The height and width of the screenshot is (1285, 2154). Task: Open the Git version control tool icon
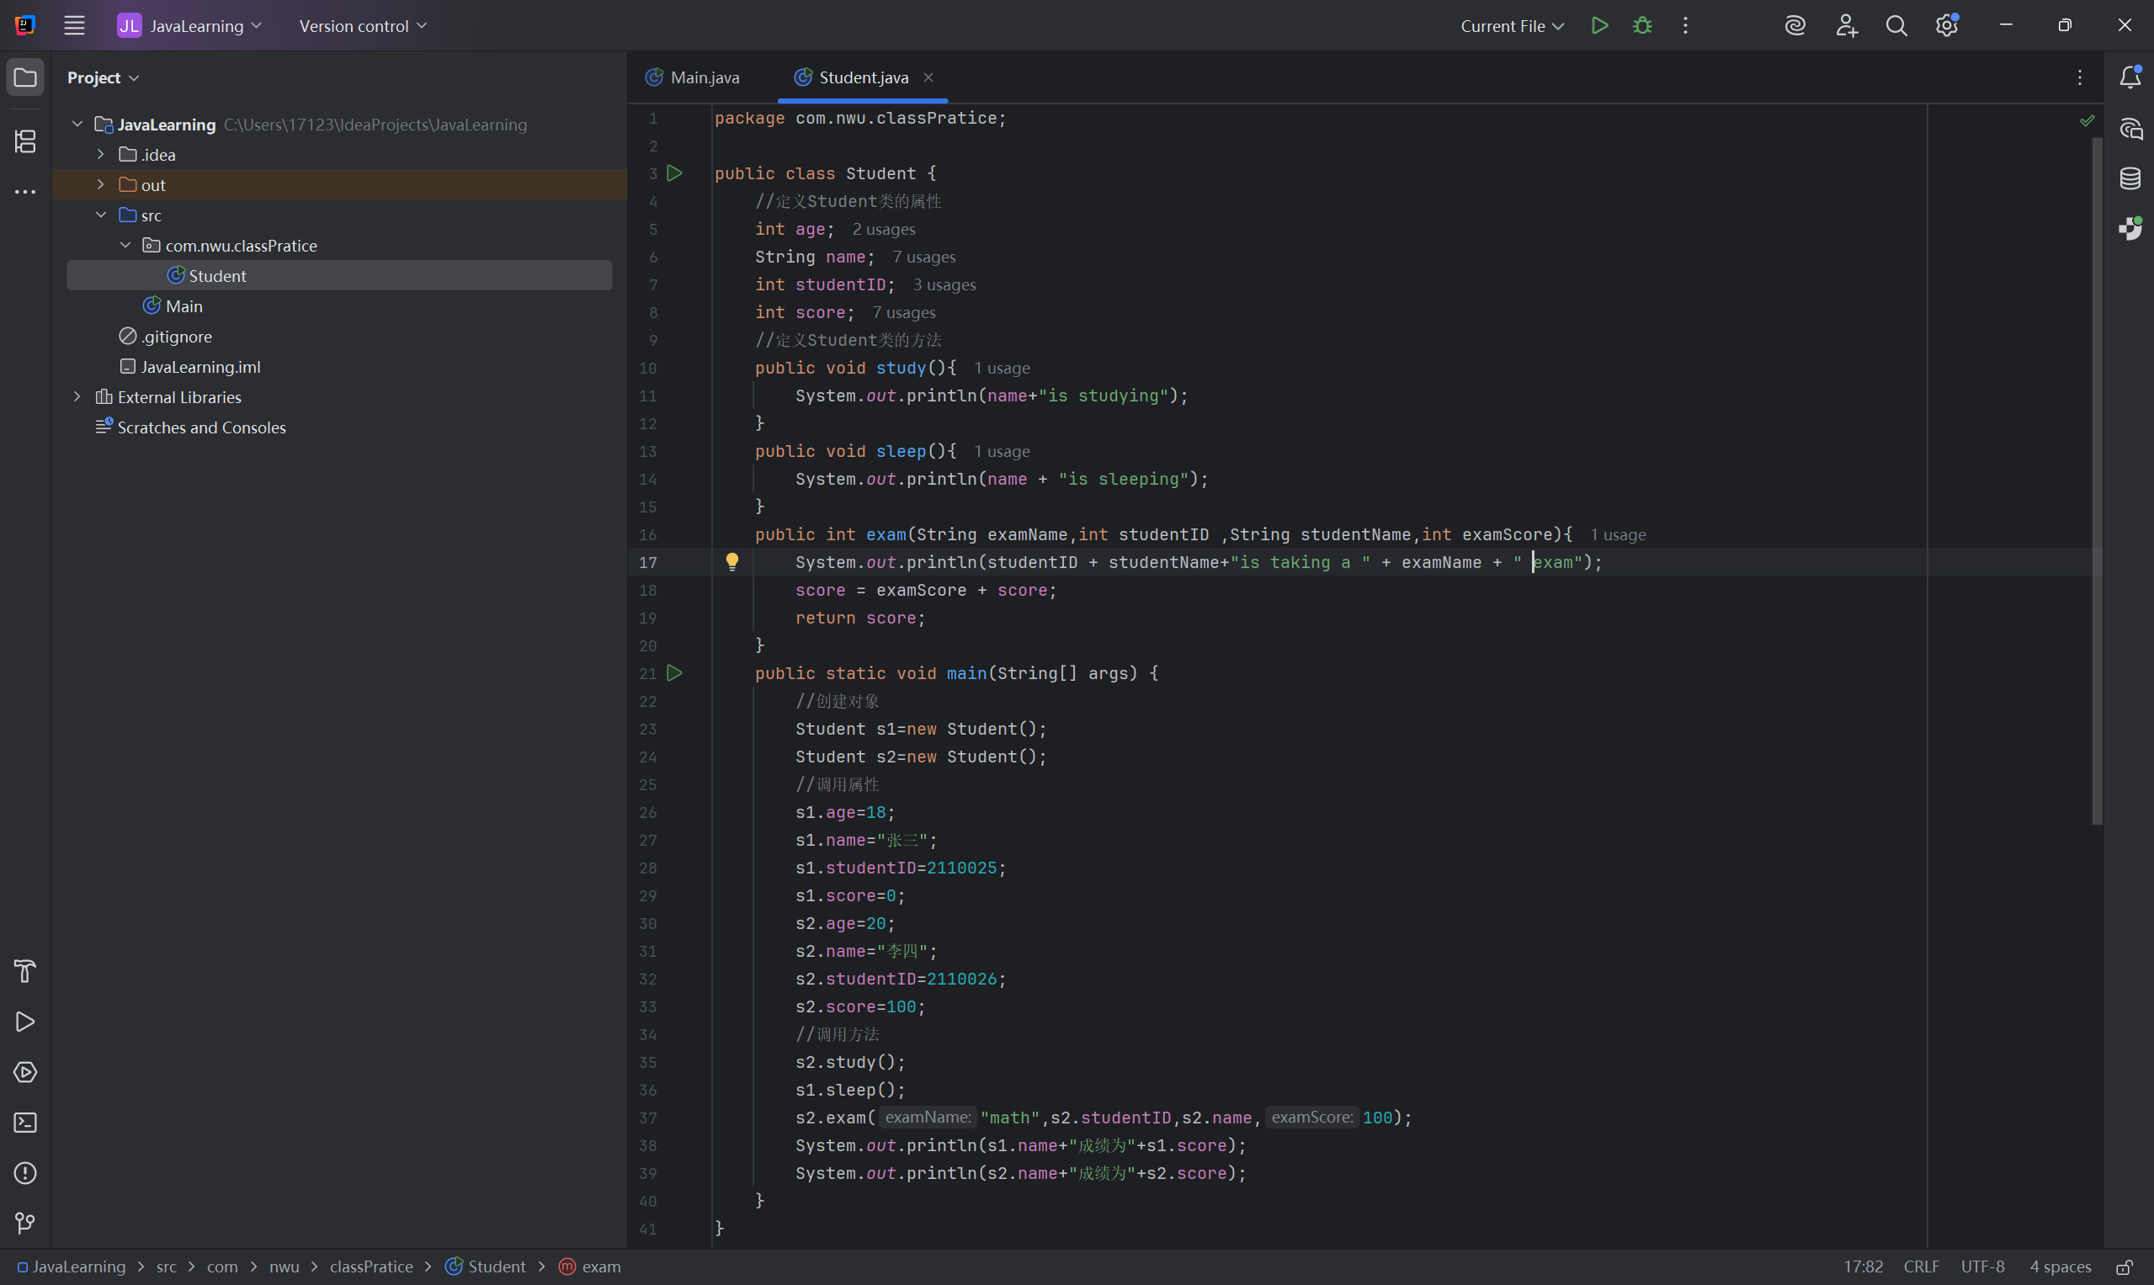[x=25, y=1223]
